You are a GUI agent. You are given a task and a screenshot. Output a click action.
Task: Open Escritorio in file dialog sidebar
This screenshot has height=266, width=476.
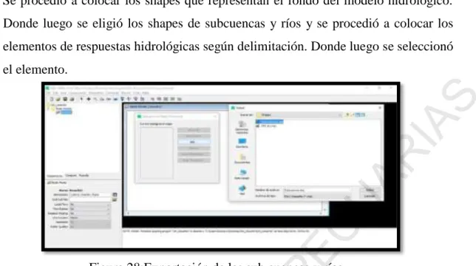tap(242, 143)
